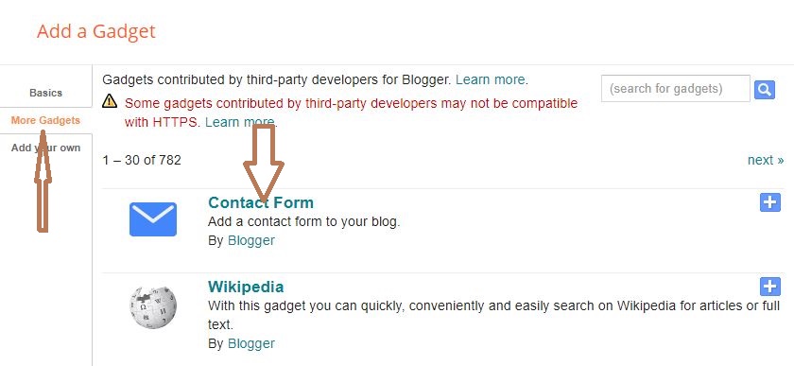Open the Add your own tab
The width and height of the screenshot is (794, 366).
(x=45, y=148)
